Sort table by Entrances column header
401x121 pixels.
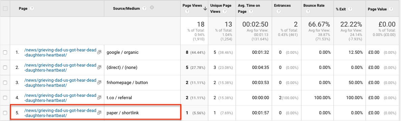click(282, 5)
